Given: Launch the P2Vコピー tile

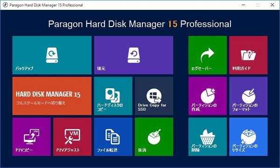Looking at the screenshot, I should click(31, 137).
